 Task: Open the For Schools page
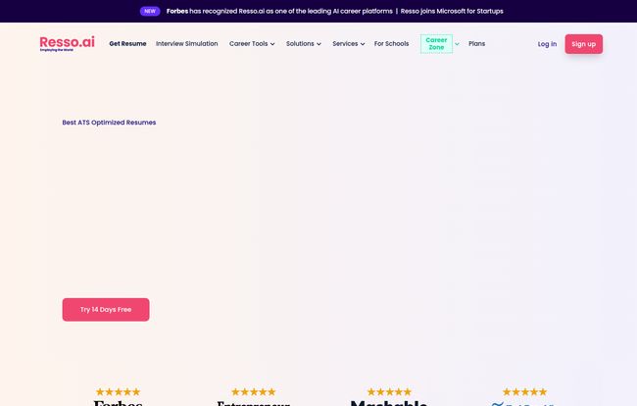click(x=391, y=44)
